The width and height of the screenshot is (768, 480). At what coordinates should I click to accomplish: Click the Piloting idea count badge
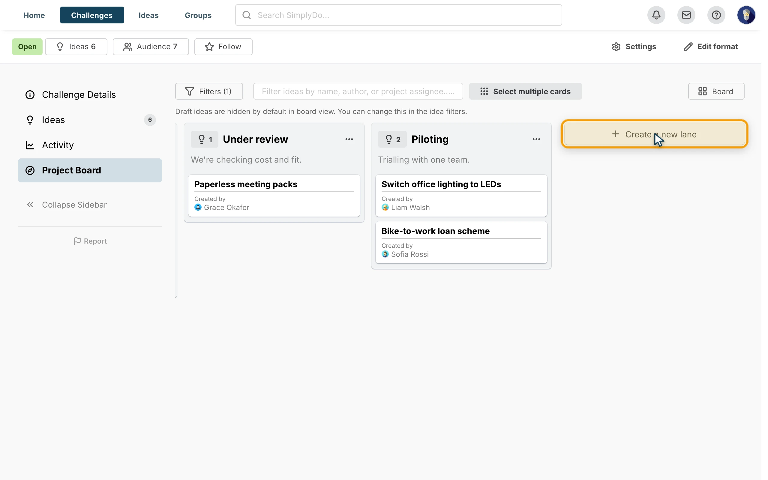click(392, 139)
